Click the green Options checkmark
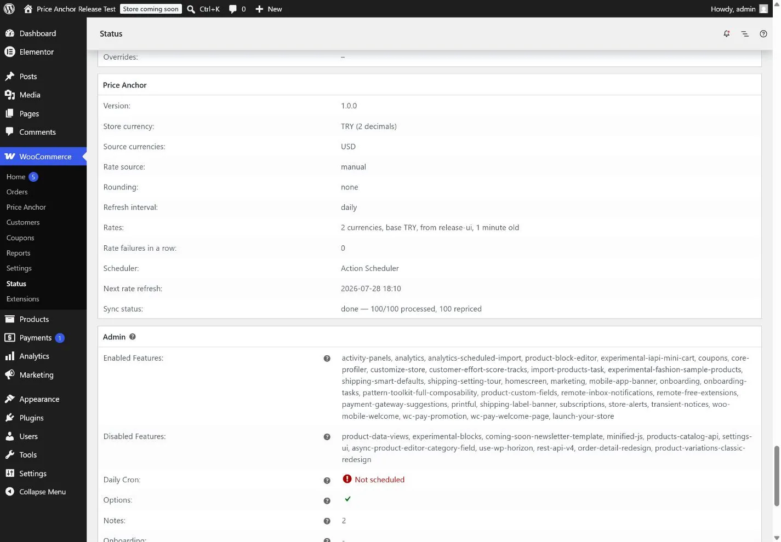 click(x=347, y=499)
